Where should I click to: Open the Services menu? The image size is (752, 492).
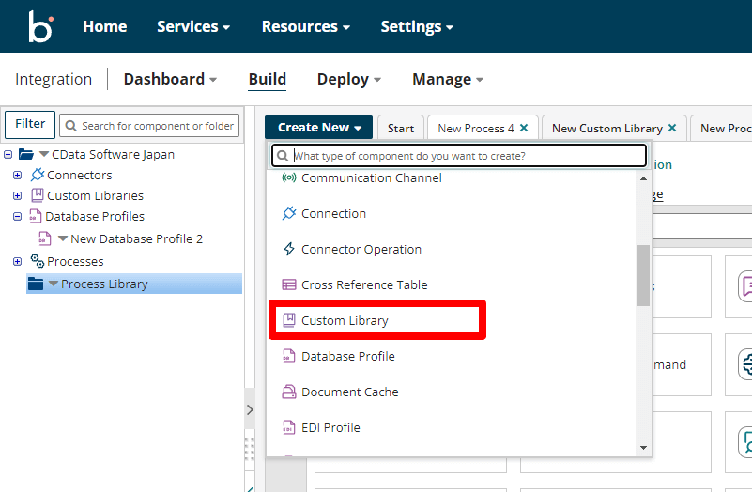pyautogui.click(x=193, y=27)
